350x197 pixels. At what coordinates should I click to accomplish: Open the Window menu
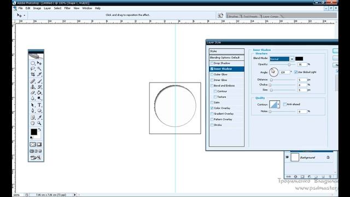click(87, 8)
